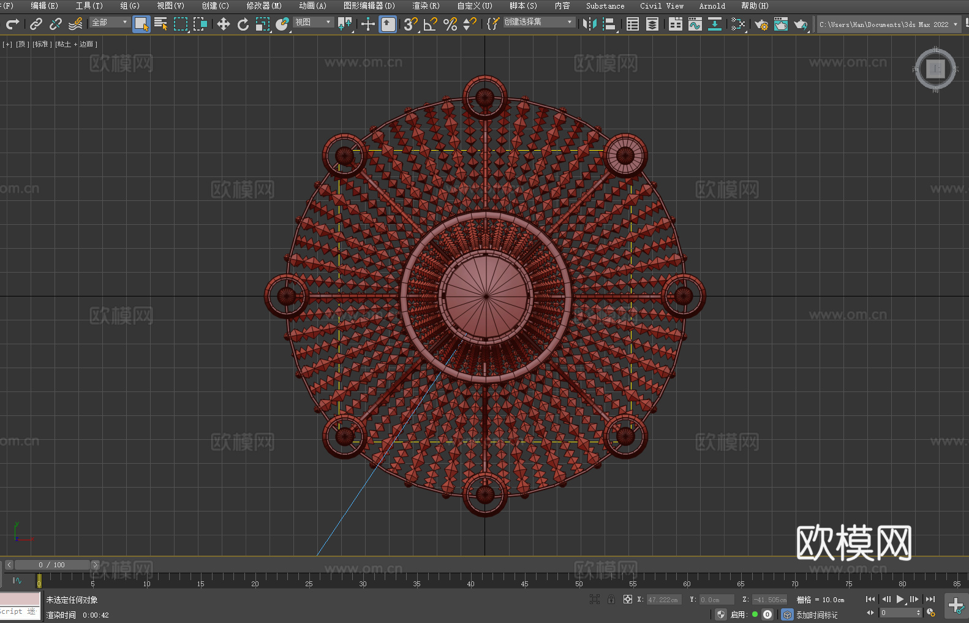This screenshot has height=623, width=969.
Task: Toggle the selection lock icon
Action: point(611,599)
